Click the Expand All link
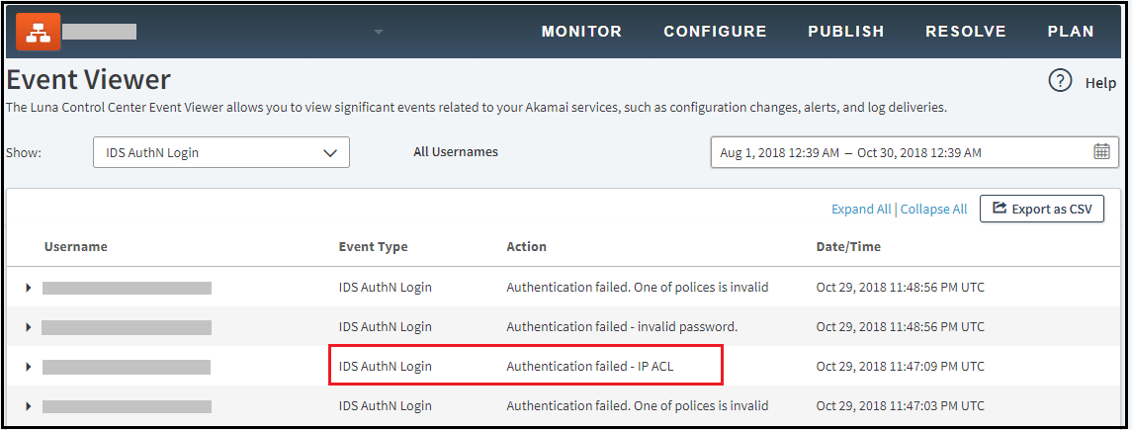 861,210
